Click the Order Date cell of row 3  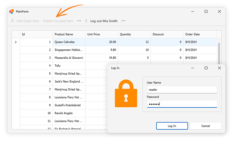pos(200,58)
